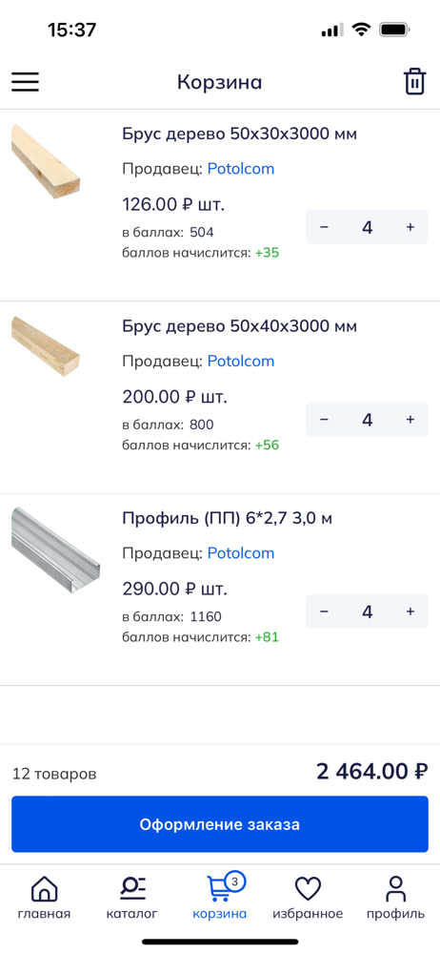
Task: Decrease quantity of Брус 50x30x3000
Action: click(x=324, y=227)
